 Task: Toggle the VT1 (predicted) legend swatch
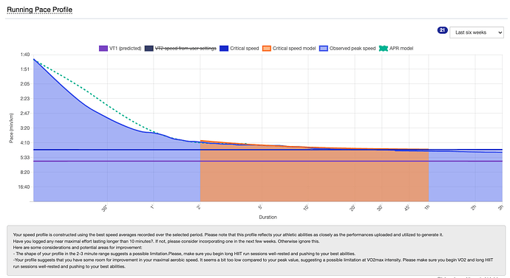(x=103, y=49)
